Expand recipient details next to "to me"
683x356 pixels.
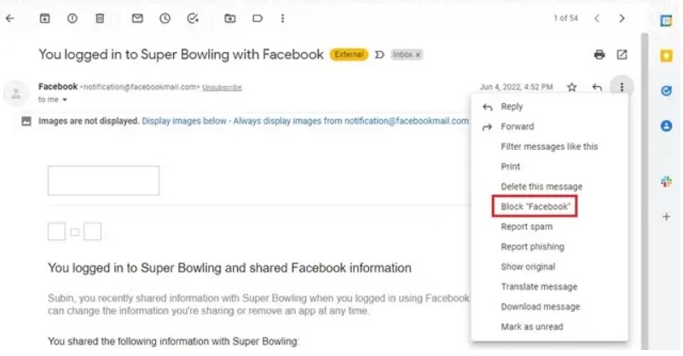pyautogui.click(x=64, y=100)
